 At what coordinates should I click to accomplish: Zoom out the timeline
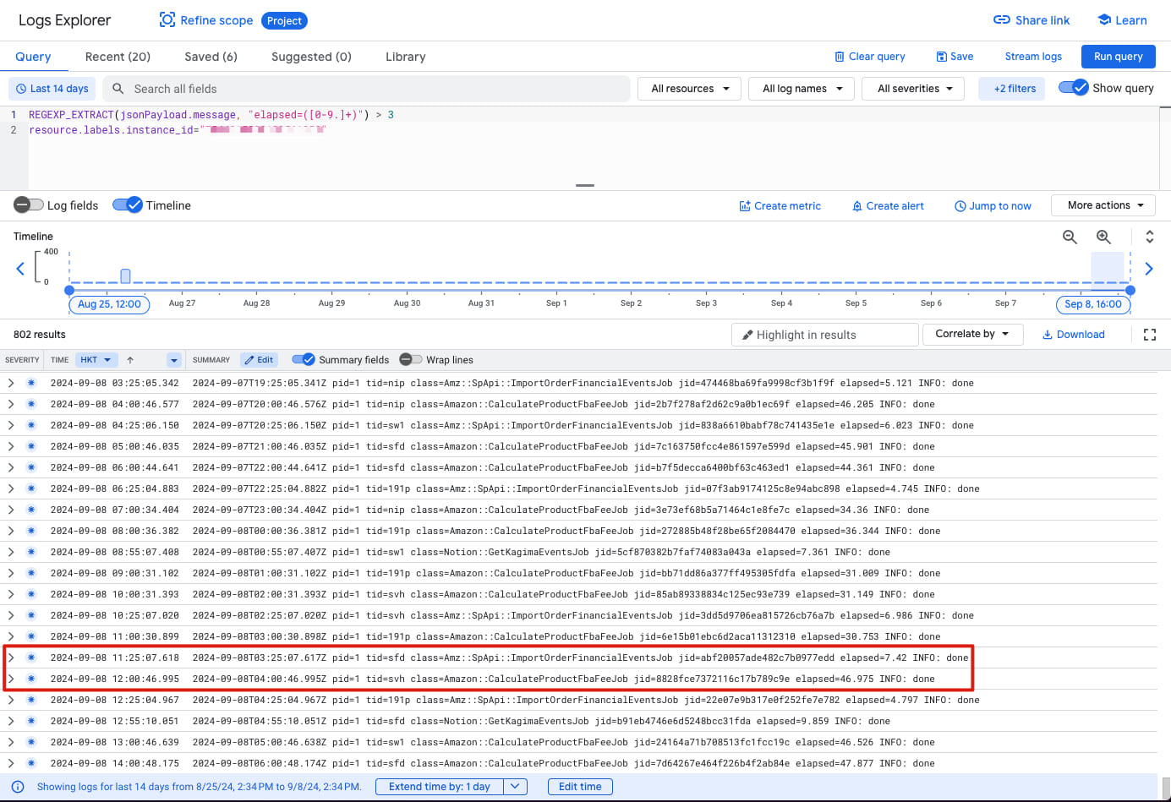point(1070,237)
